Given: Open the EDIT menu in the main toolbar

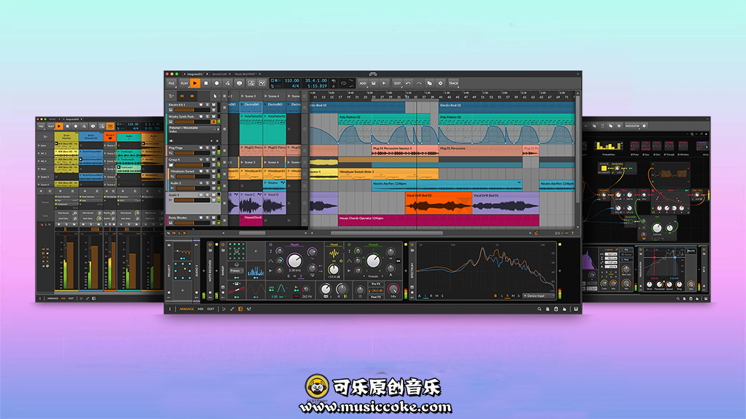Looking at the screenshot, I should click(x=397, y=83).
